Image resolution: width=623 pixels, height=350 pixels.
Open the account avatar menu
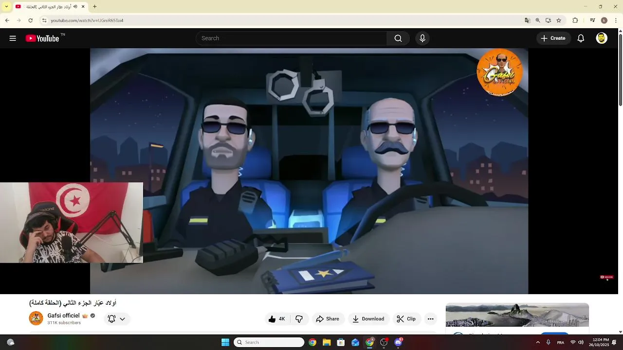pos(602,38)
